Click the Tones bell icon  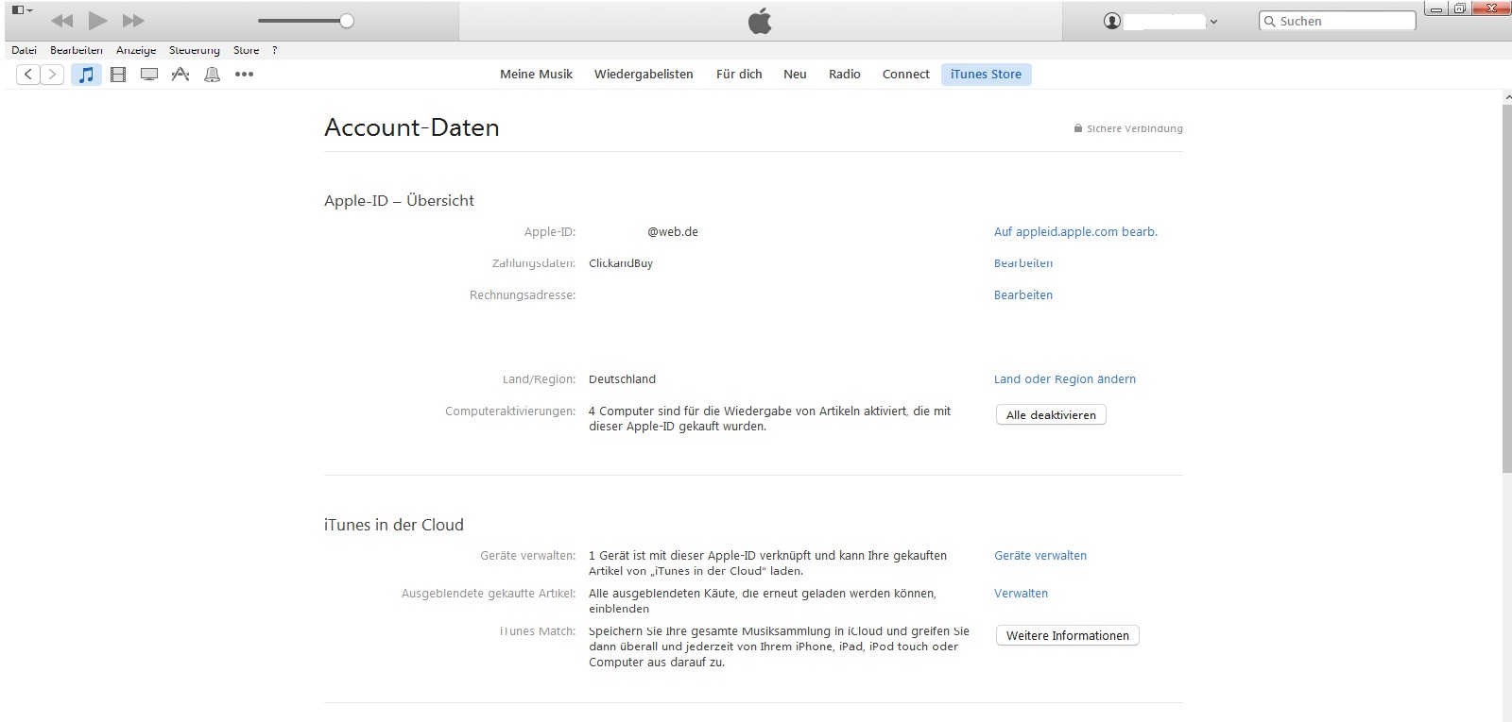[213, 75]
